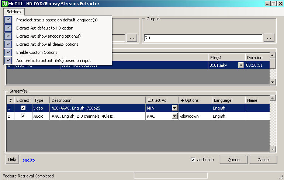Select the 'h264/AVC, English, 720p25' description

[98, 108]
